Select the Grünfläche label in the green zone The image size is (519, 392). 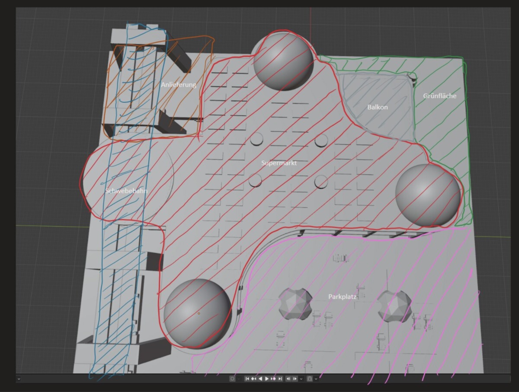(439, 96)
